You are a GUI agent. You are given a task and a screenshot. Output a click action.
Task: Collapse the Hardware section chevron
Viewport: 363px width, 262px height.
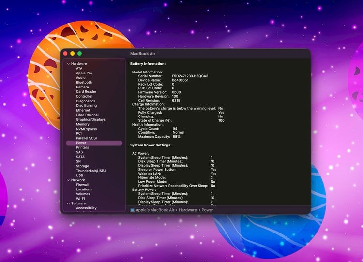pyautogui.click(x=68, y=64)
